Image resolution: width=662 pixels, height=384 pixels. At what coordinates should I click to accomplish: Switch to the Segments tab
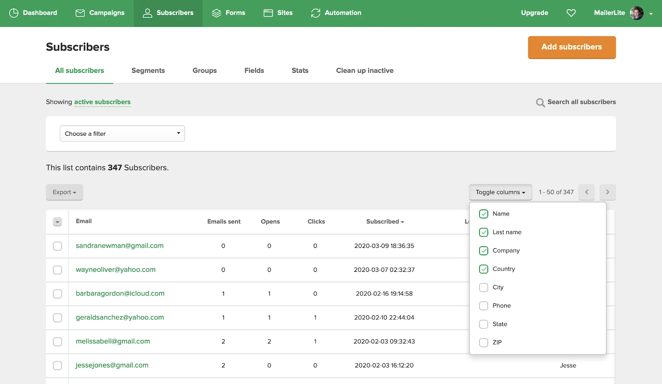[x=148, y=71]
